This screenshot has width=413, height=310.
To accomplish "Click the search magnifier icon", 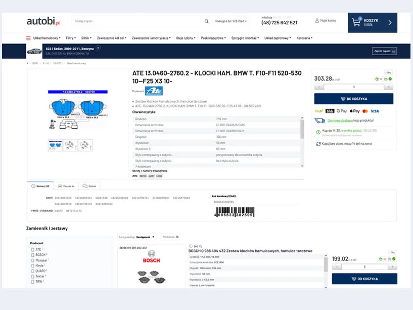I will pyautogui.click(x=206, y=21).
